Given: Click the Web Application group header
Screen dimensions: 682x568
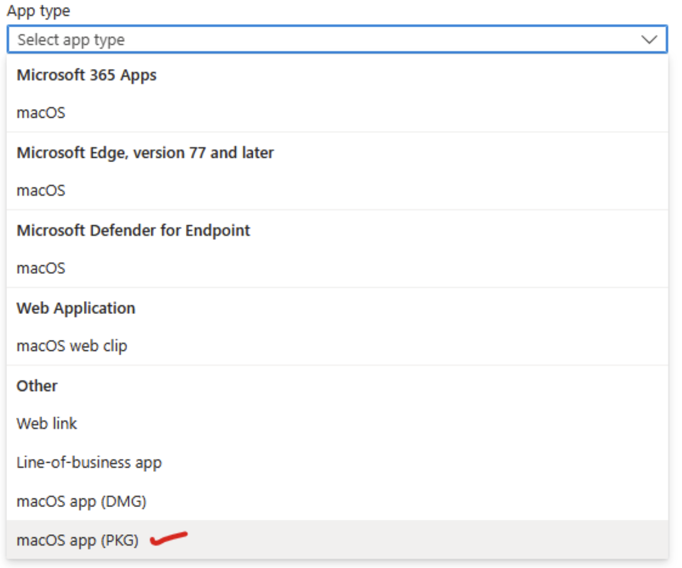Looking at the screenshot, I should click(x=76, y=309).
